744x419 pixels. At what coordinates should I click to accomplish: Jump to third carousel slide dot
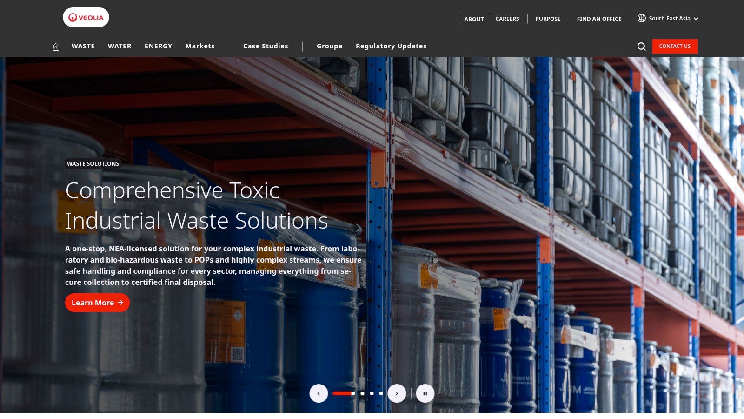372,393
